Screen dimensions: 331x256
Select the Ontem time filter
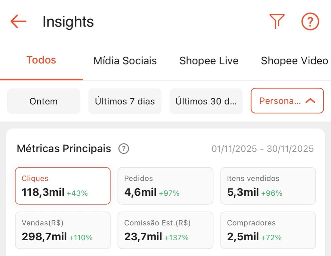43,101
